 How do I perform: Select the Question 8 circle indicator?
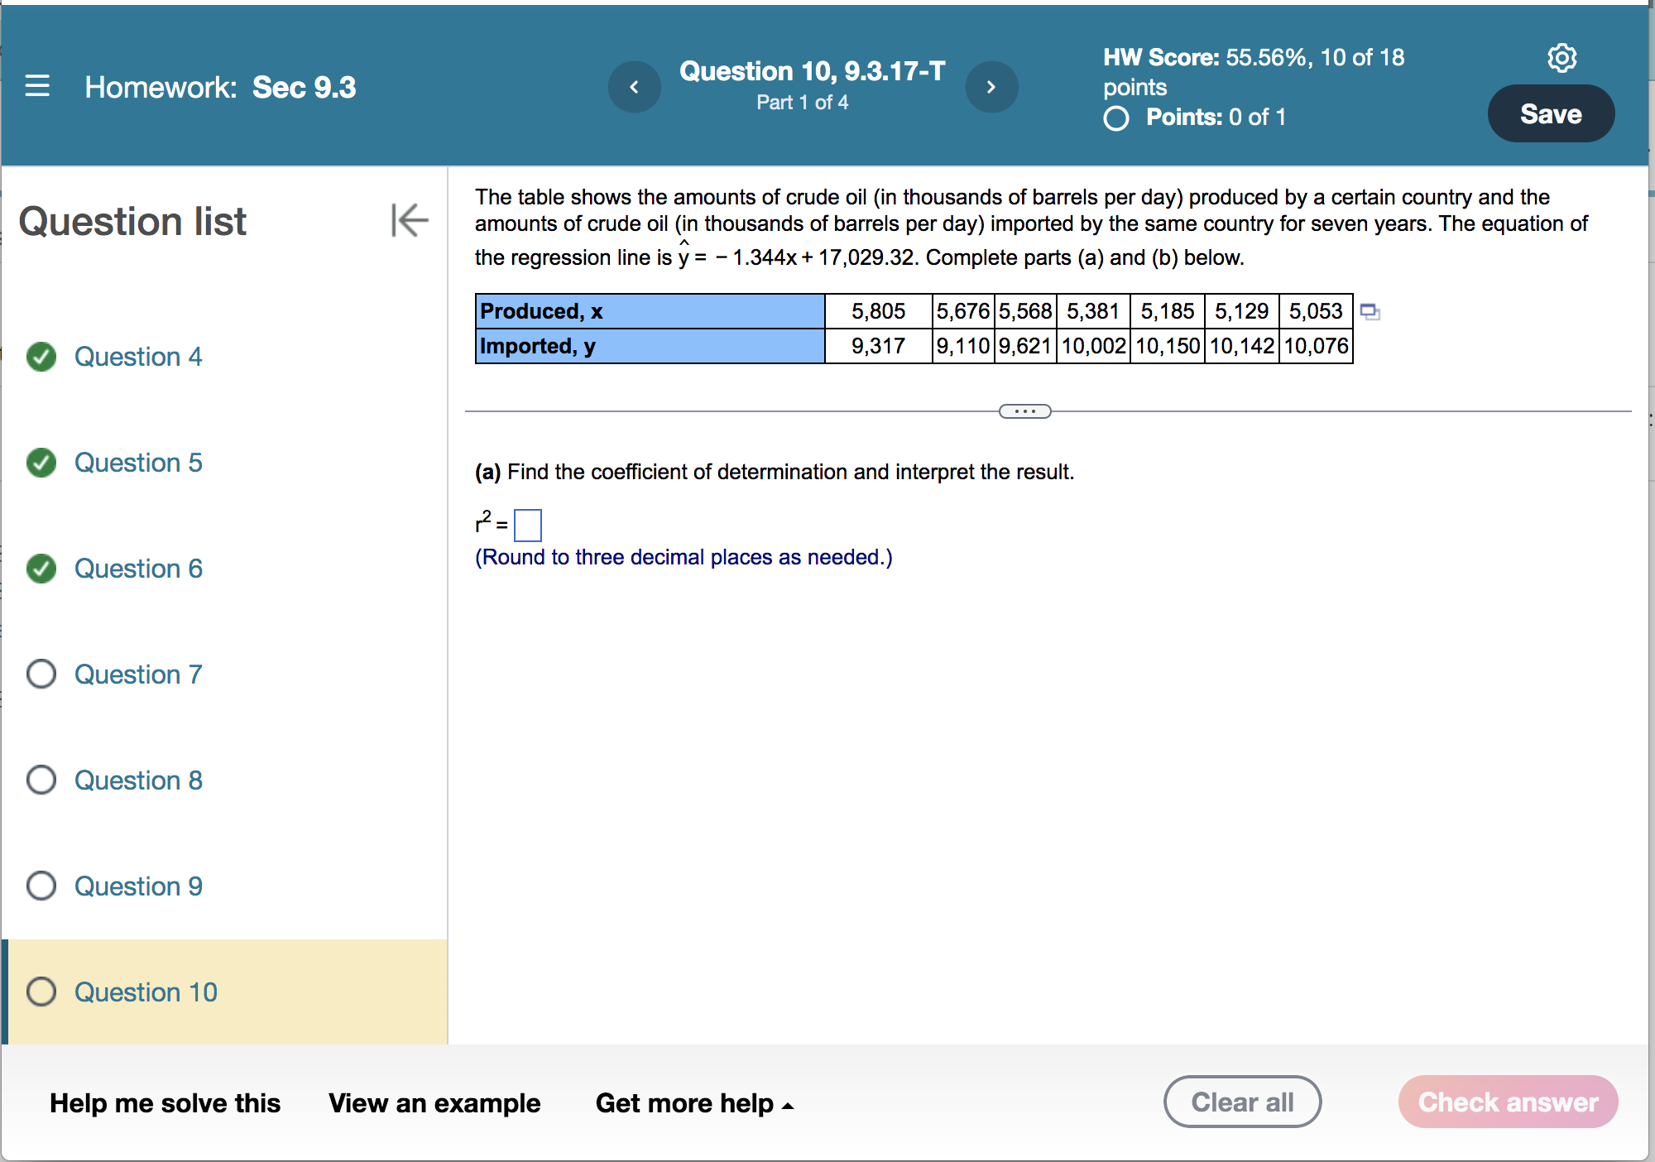click(41, 780)
